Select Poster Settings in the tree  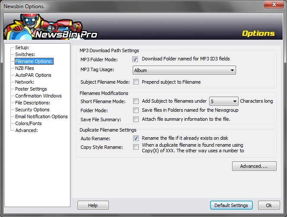[x=31, y=89]
